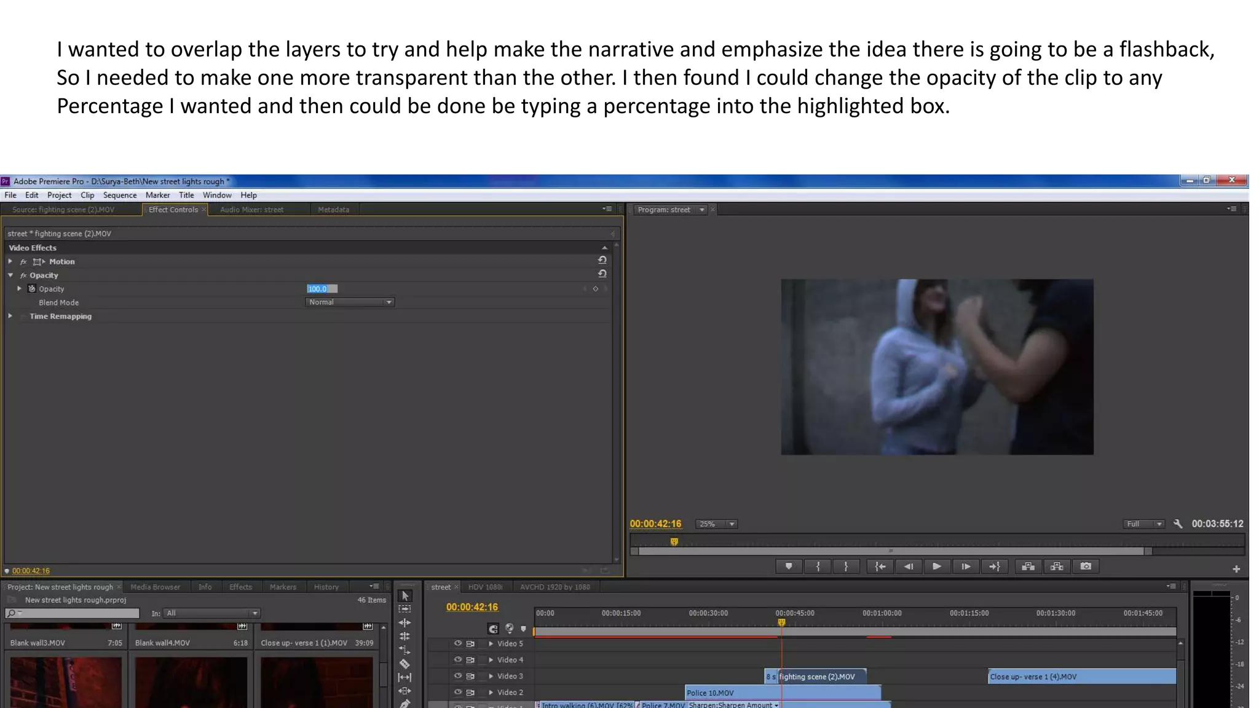Expand the Video 3 track
The width and height of the screenshot is (1259, 708).
[x=491, y=676]
